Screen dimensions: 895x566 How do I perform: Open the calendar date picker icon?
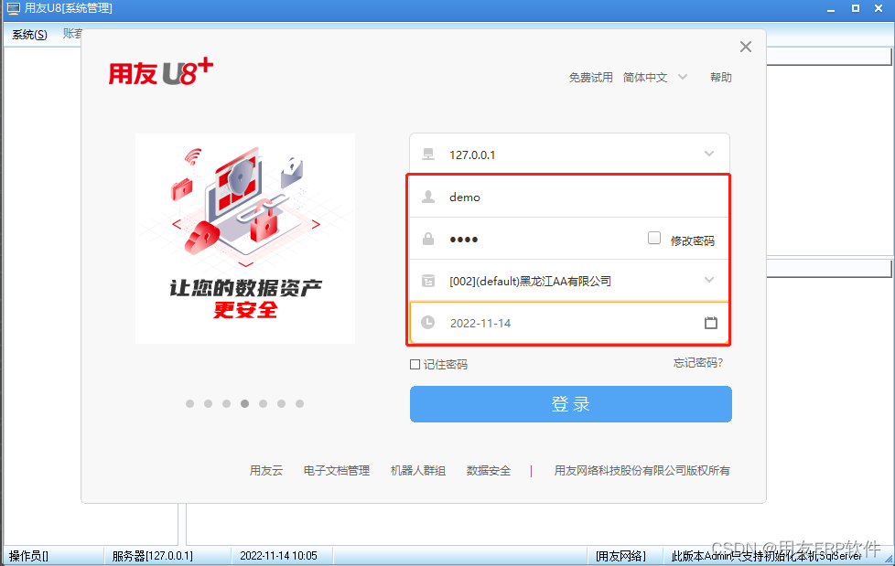click(x=711, y=323)
